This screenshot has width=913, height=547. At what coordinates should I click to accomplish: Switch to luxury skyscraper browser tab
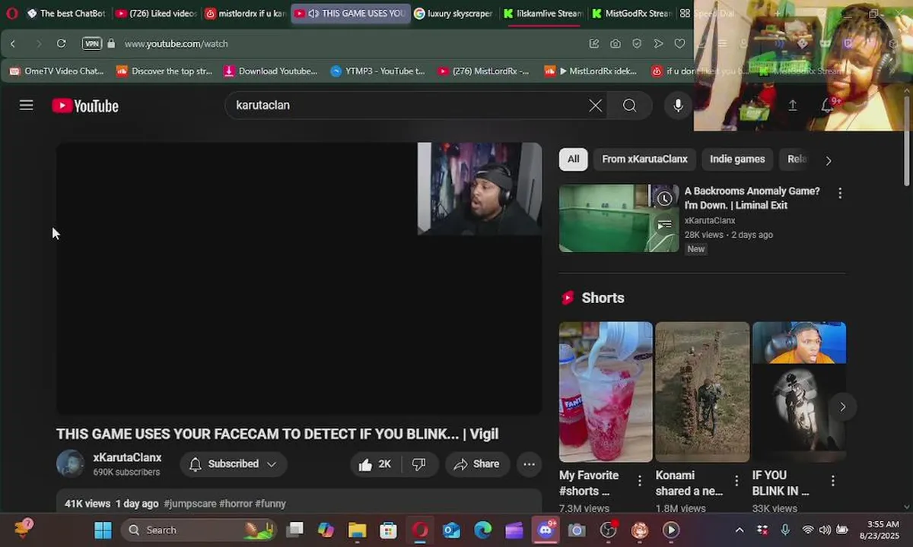click(x=454, y=14)
